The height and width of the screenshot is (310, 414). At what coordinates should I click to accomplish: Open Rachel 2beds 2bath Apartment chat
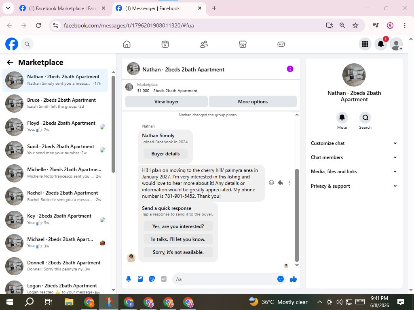(x=55, y=197)
